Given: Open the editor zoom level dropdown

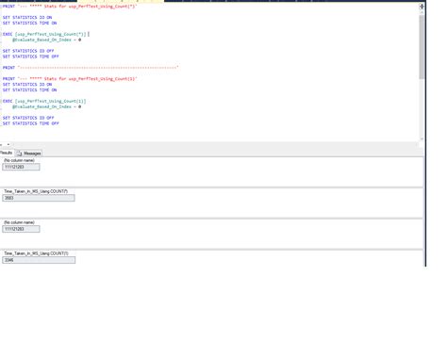Looking at the screenshot, I should point(8,145).
